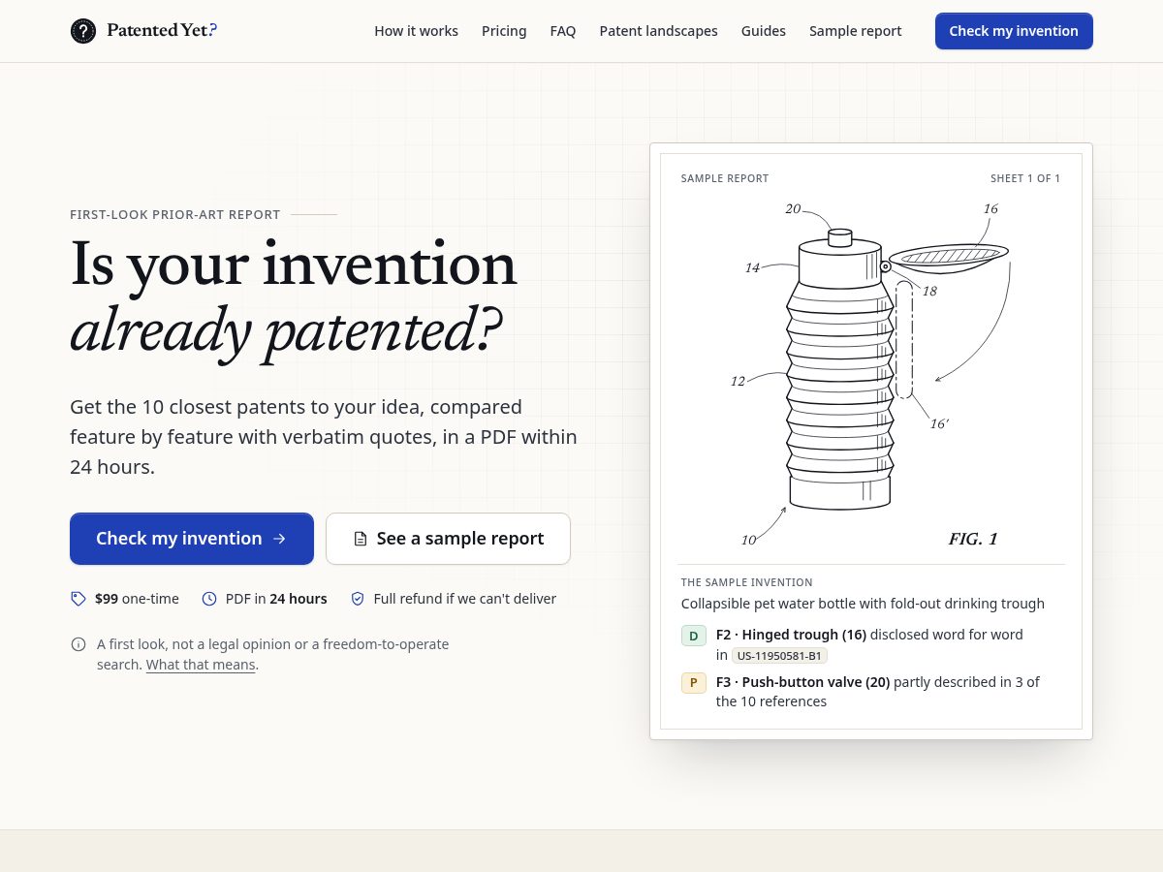This screenshot has height=872, width=1163.
Task: Click the FIRST-LOOK PRIOR-ART REPORT eyebrow text
Action: click(175, 214)
